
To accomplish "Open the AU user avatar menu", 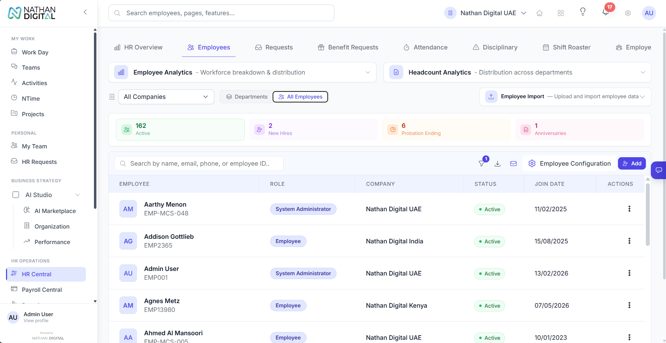I will [x=649, y=13].
